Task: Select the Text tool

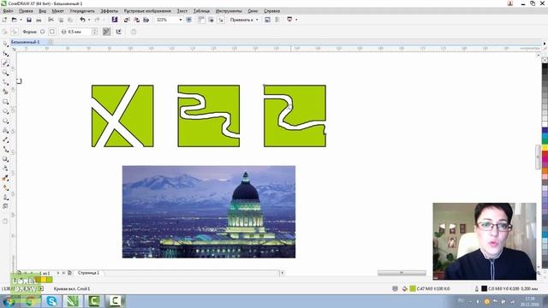Action: 5,130
